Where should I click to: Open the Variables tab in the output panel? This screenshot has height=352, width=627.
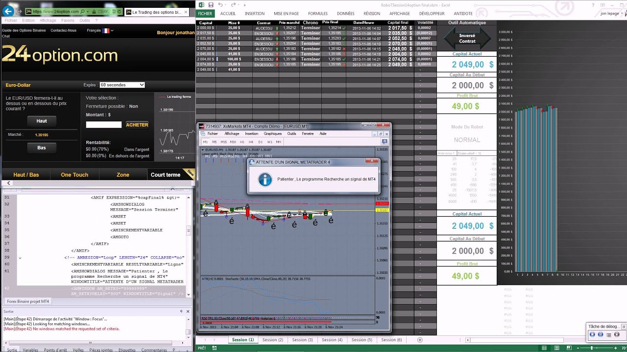point(30,350)
